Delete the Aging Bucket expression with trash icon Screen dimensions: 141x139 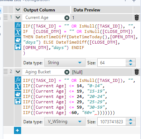(137, 72)
